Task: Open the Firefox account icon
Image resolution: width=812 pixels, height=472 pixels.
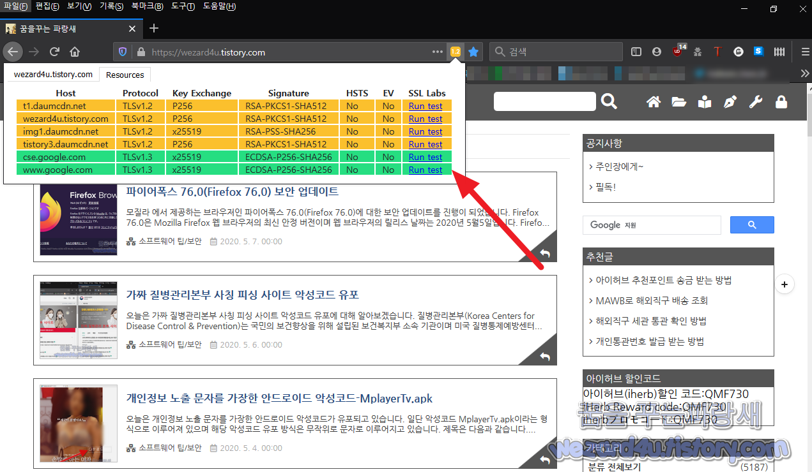Action: pyautogui.click(x=657, y=52)
